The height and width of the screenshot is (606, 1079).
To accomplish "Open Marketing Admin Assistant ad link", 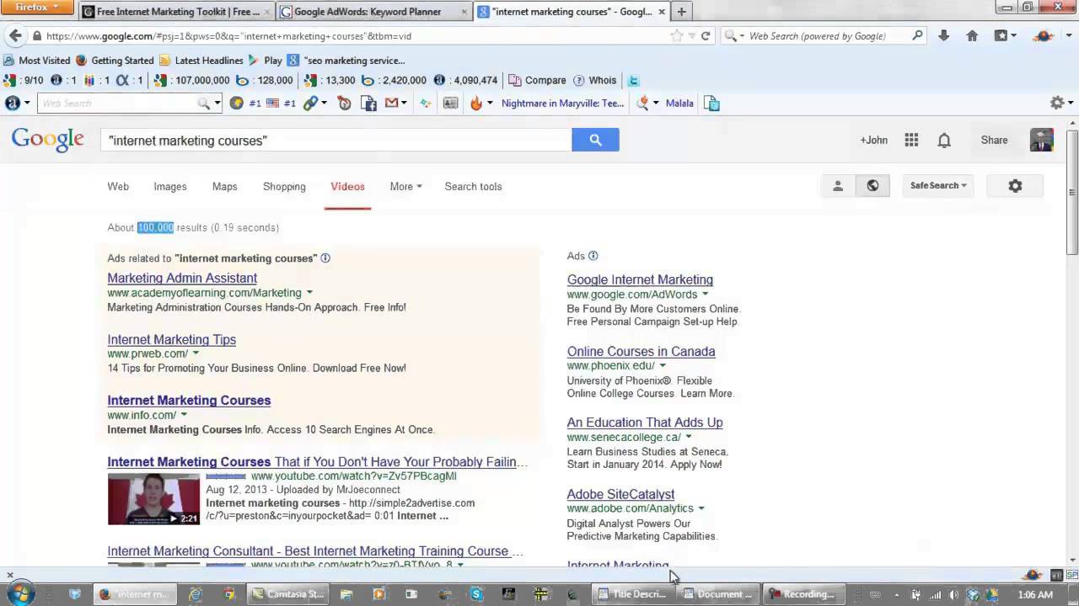I will tap(182, 278).
